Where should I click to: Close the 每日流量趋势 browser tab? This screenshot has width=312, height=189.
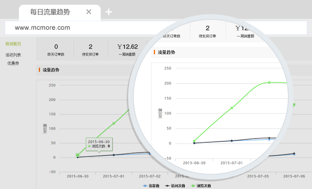coord(88,12)
